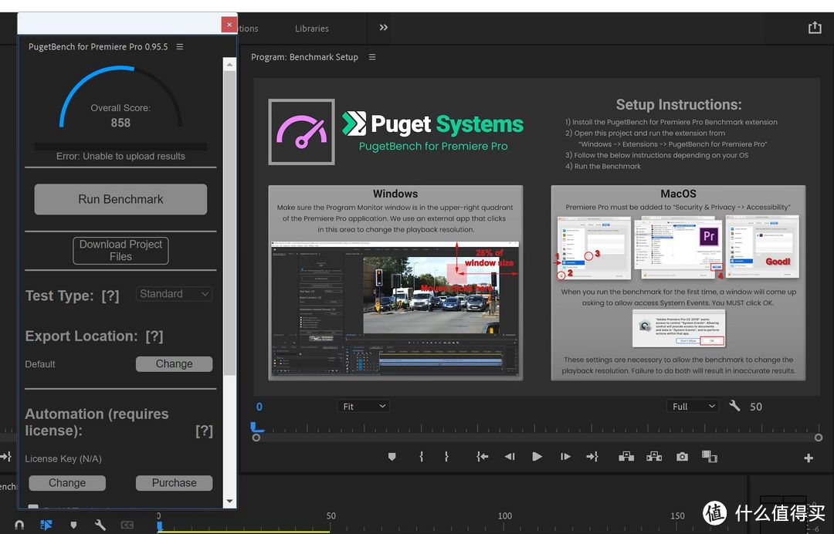The width and height of the screenshot is (834, 534).
Task: Click Mark Out bracket button
Action: [446, 456]
